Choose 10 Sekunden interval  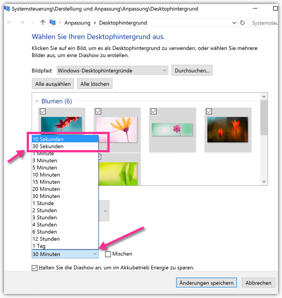click(65, 139)
